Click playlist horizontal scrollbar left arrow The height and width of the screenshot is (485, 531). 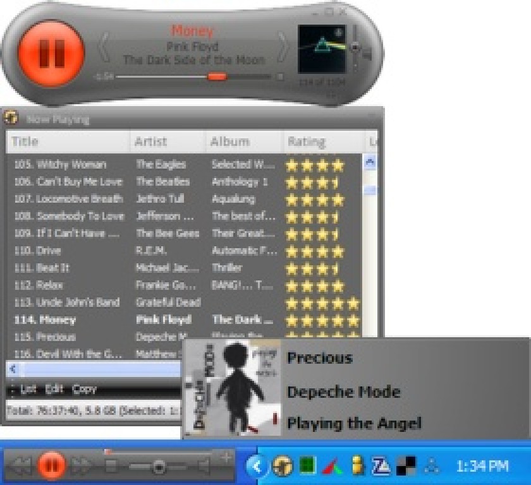[13, 368]
